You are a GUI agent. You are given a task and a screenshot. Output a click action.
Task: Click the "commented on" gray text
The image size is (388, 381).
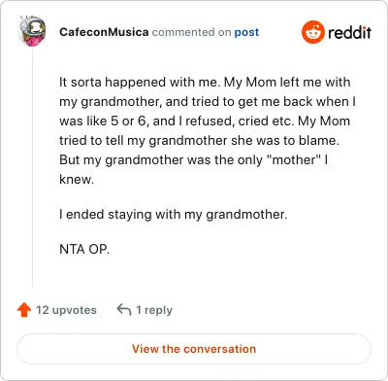click(x=191, y=32)
